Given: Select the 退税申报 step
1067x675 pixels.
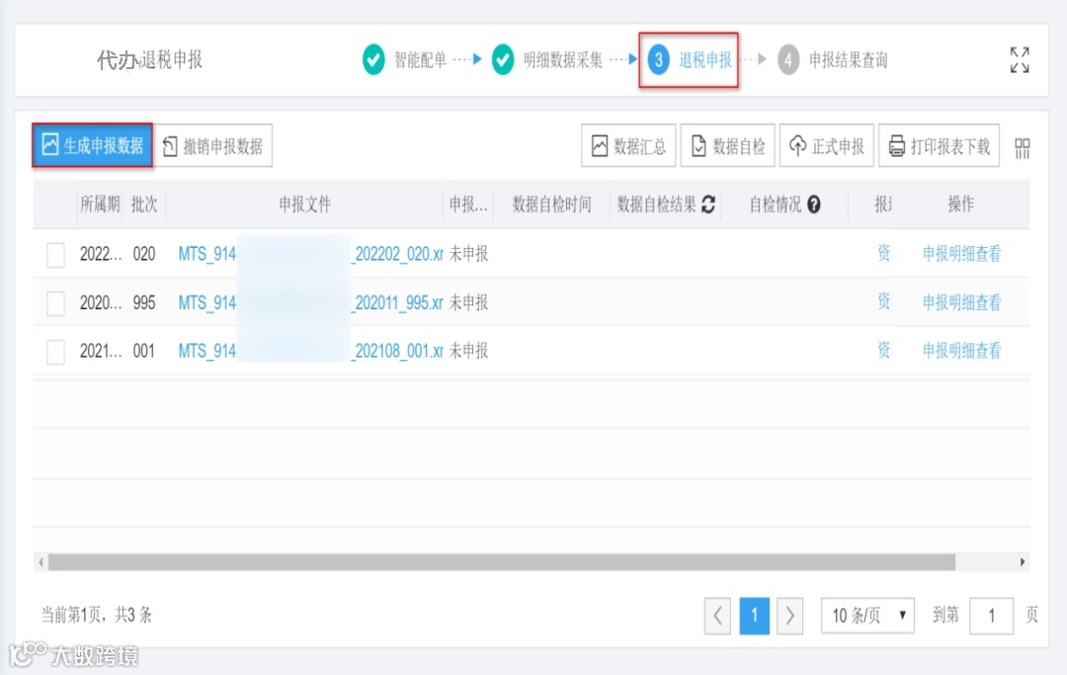Looking at the screenshot, I should [689, 60].
